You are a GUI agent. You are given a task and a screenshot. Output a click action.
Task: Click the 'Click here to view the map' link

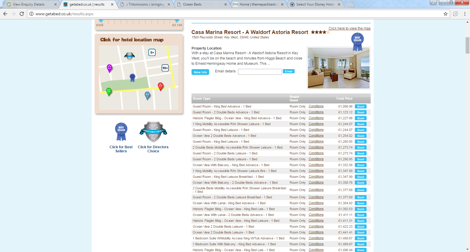350,28
